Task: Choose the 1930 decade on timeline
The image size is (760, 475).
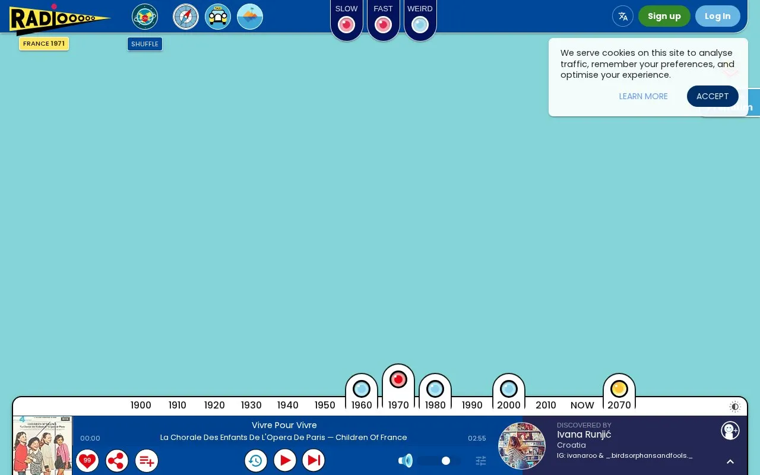Action: (x=251, y=405)
